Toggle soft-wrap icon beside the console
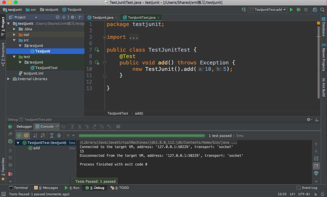The height and width of the screenshot is (197, 327). [x=316, y=159]
